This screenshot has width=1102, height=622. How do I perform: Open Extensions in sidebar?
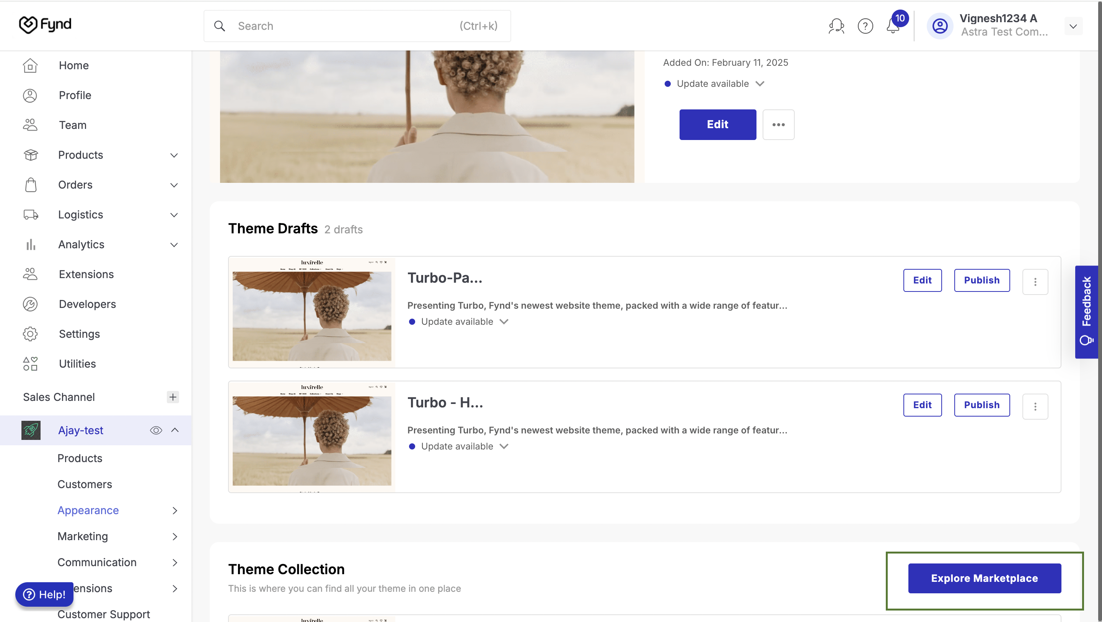click(x=86, y=275)
